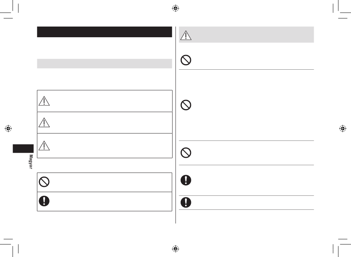Image resolution: width=351 pixels, height=257 pixels.
Task: Select the topmost warning triangle in the left table
Action: [x=44, y=101]
